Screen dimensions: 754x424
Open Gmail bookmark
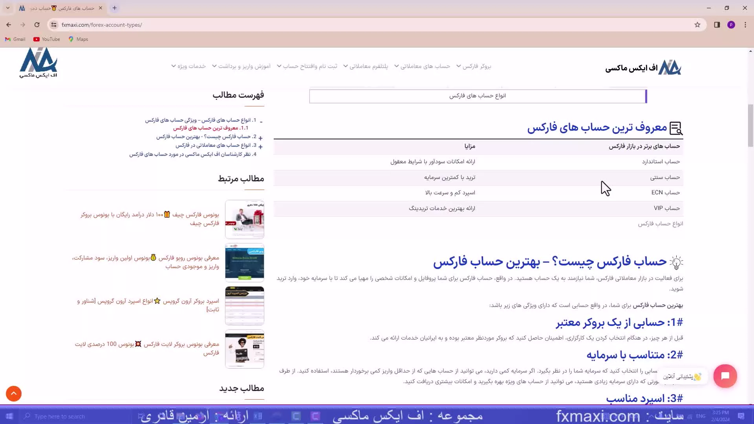coord(15,39)
